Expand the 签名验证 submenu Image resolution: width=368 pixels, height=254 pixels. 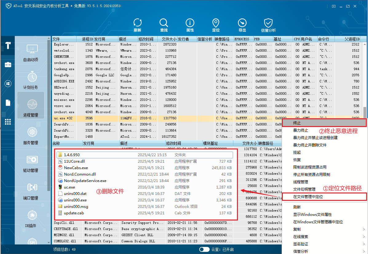click(325, 244)
